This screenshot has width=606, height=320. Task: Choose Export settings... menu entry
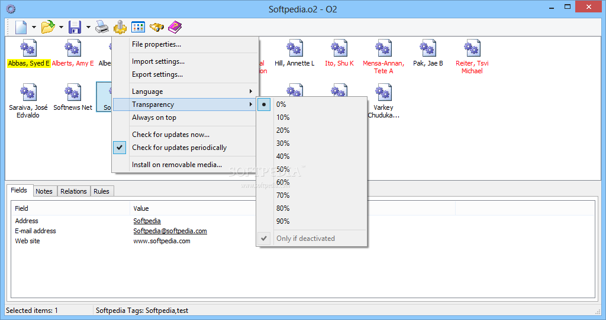tap(185, 74)
